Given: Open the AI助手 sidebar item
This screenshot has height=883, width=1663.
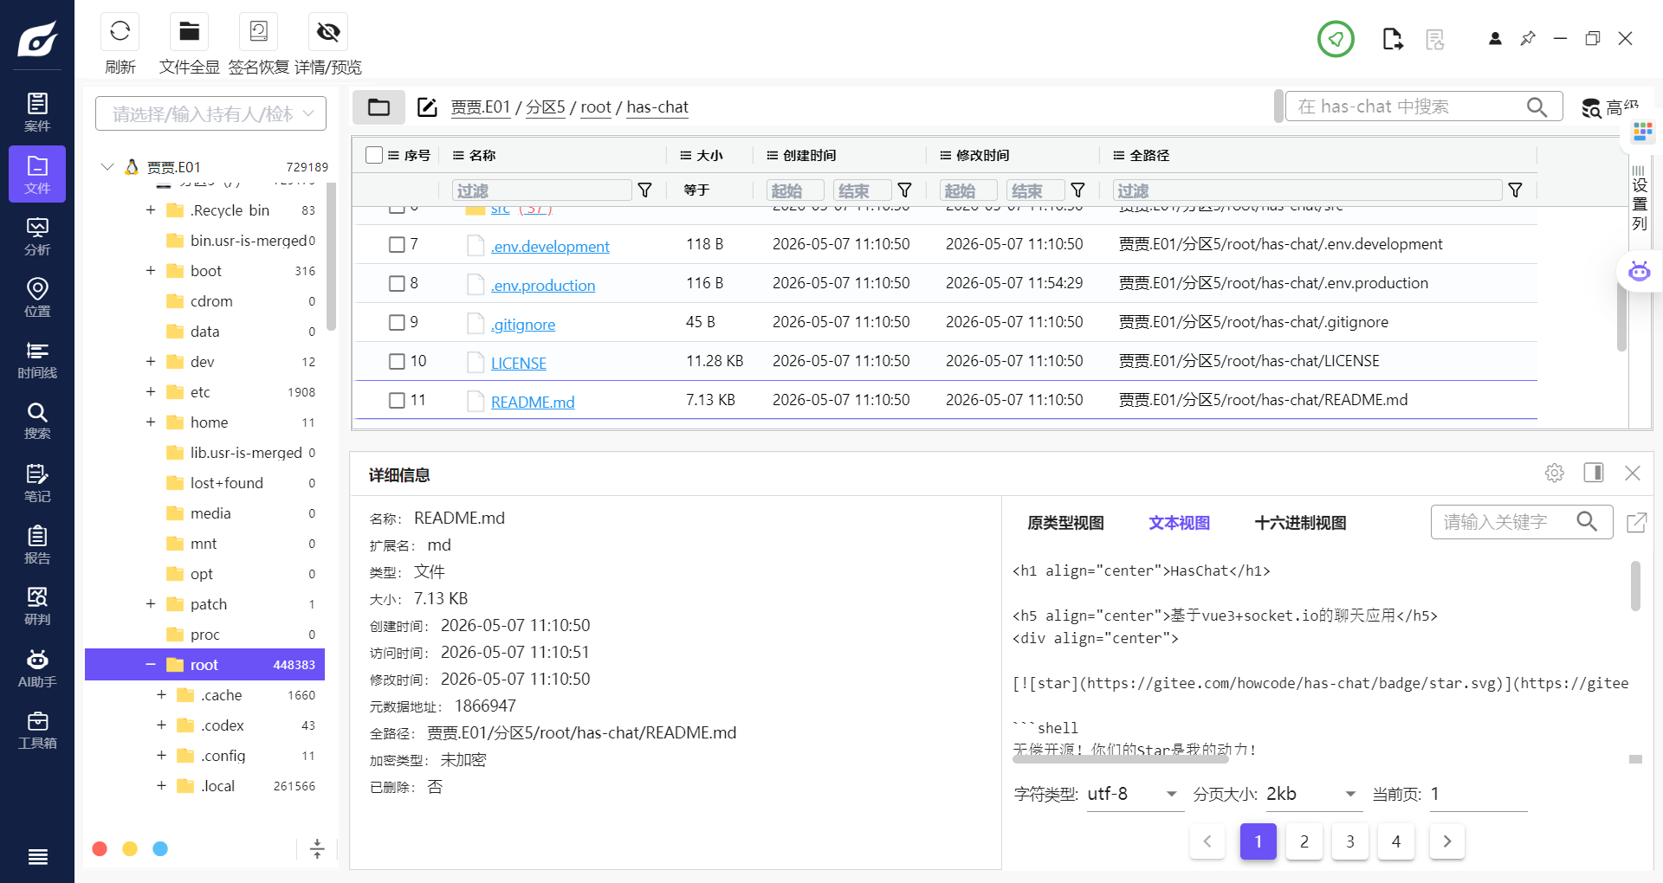Looking at the screenshot, I should 37,668.
